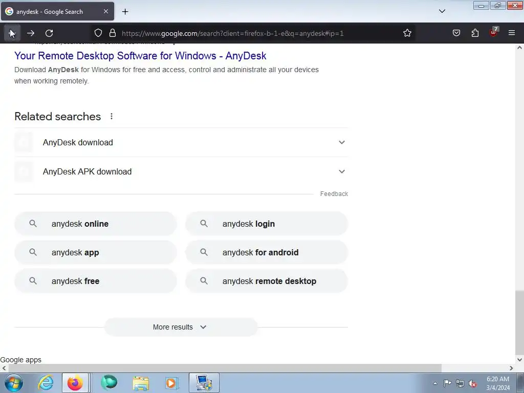524x393 pixels.
Task: Click the taskbar clock showing 6:20 AM
Action: (497, 383)
